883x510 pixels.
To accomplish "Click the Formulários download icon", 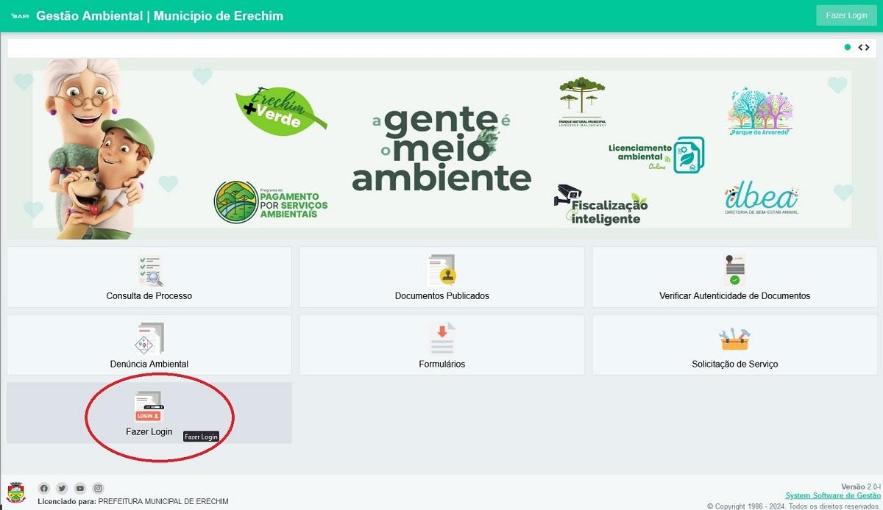I will click(x=441, y=339).
